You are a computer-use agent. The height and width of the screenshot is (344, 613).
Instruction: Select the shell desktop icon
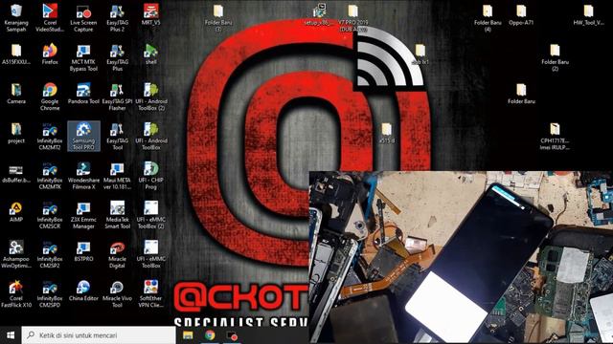(151, 54)
